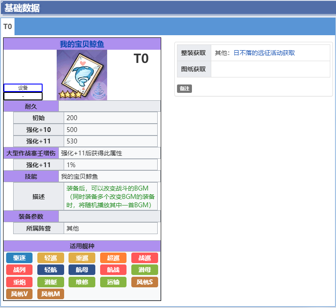Click the large T0 rank label
The height and width of the screenshot is (308, 336).
point(141,59)
